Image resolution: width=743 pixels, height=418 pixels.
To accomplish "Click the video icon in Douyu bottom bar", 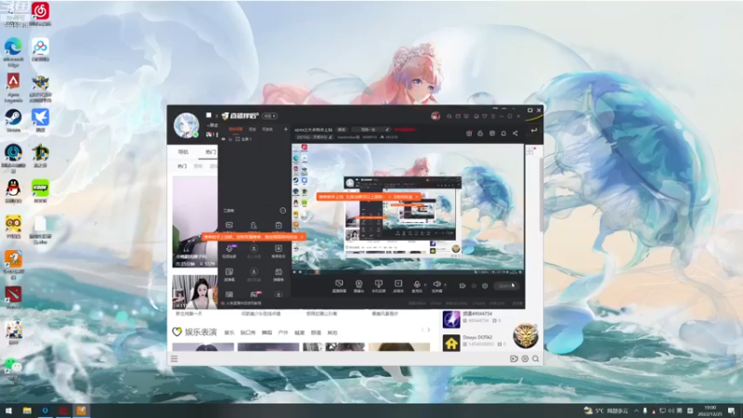I will [x=514, y=359].
